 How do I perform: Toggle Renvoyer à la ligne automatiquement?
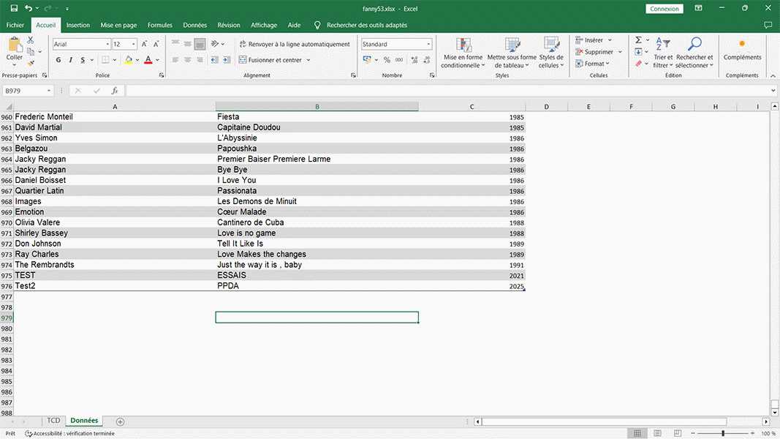(x=294, y=45)
